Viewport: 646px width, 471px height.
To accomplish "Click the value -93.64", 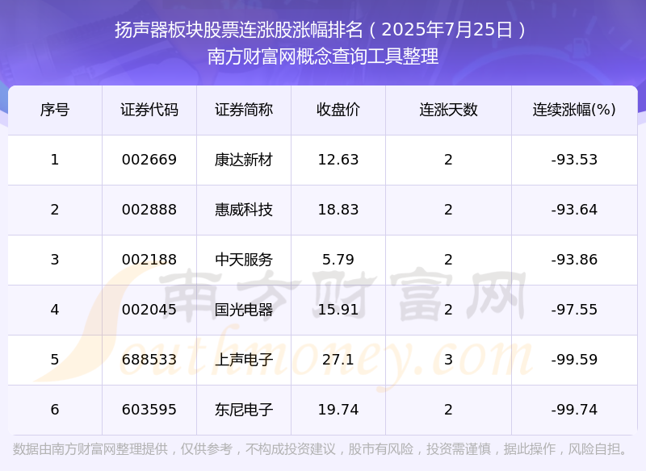I will (574, 210).
